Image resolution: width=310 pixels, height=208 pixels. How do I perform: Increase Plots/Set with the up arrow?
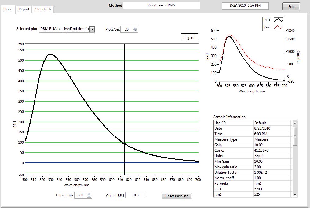pyautogui.click(x=135, y=28)
